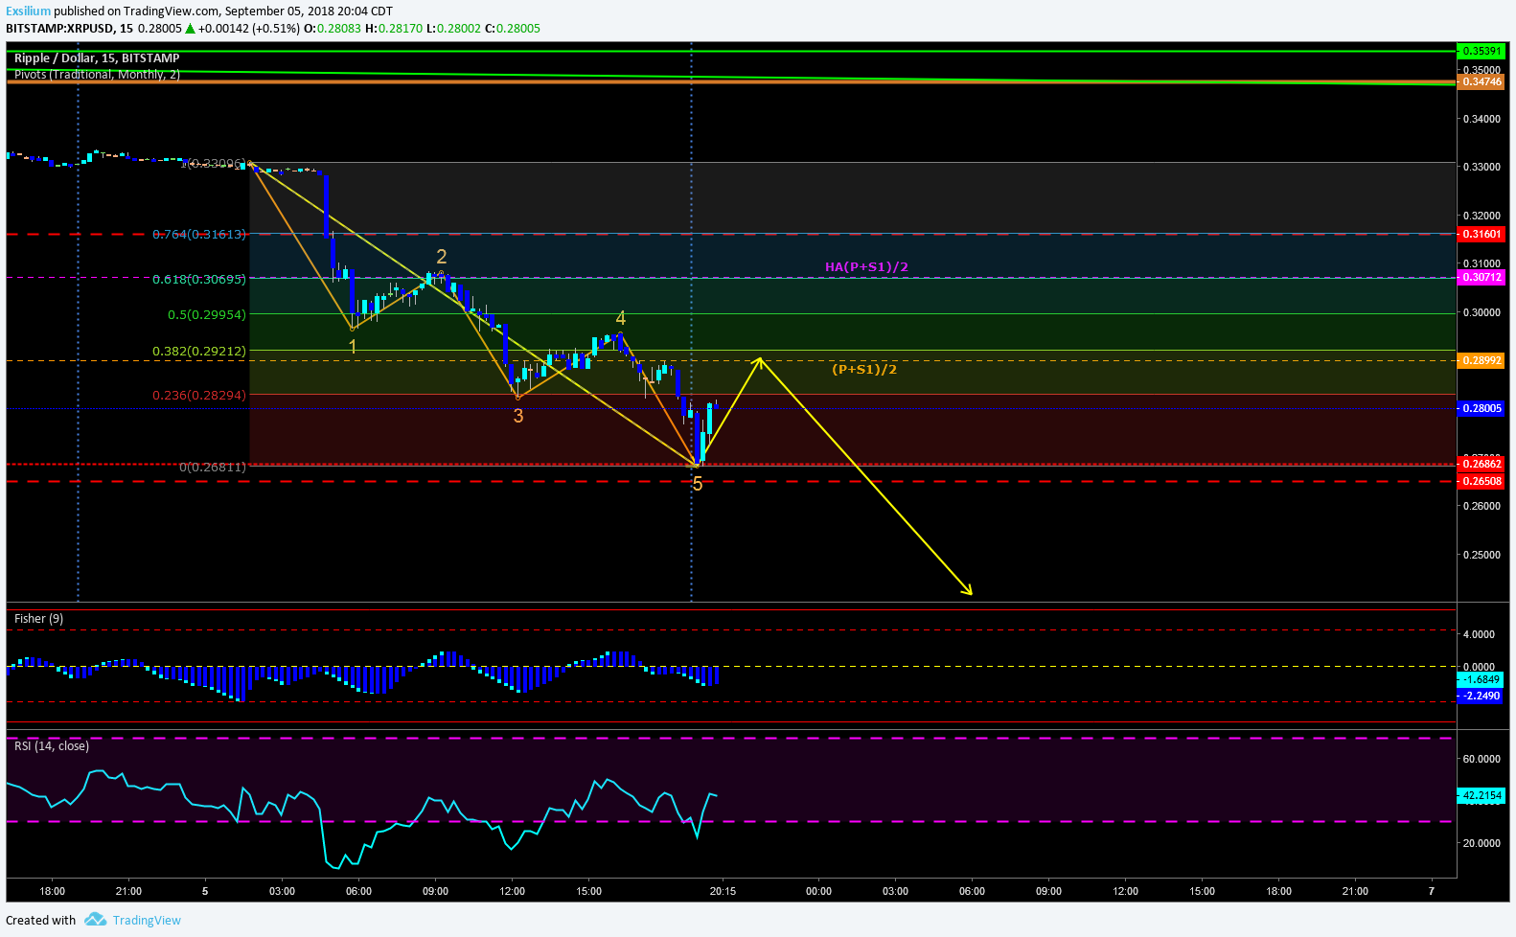The height and width of the screenshot is (937, 1516).
Task: Click the RSI value tag 42.2154
Action: click(x=1481, y=795)
